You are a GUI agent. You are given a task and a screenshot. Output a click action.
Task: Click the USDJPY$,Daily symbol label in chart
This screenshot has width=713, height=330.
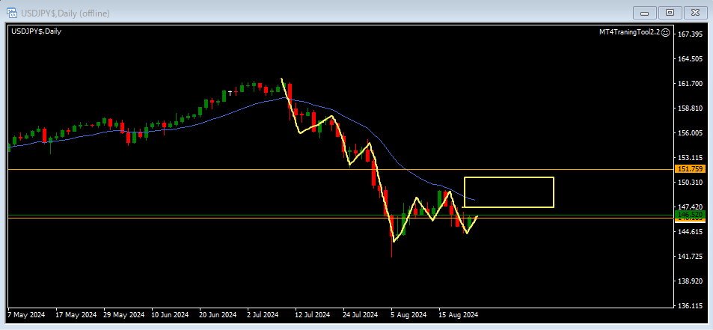(x=36, y=31)
